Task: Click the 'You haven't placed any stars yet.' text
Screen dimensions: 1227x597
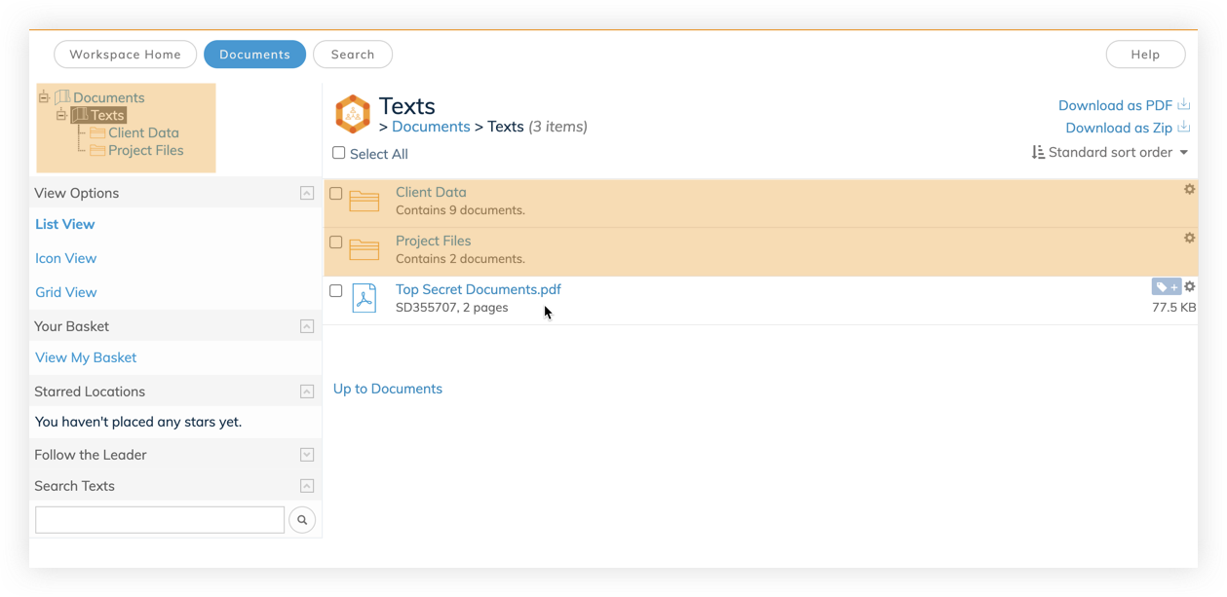Action: tap(138, 422)
